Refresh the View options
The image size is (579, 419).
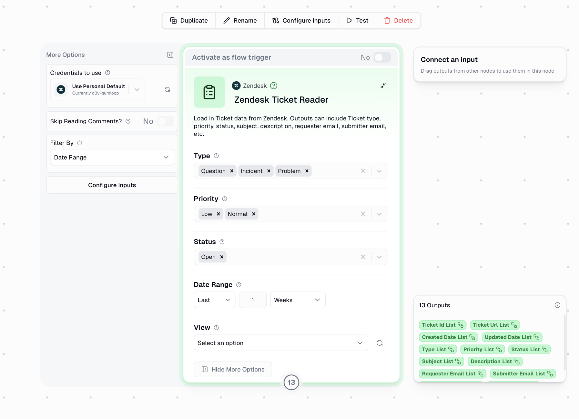380,342
